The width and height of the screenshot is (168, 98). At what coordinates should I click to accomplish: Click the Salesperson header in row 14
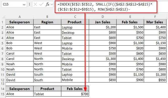point(20,89)
